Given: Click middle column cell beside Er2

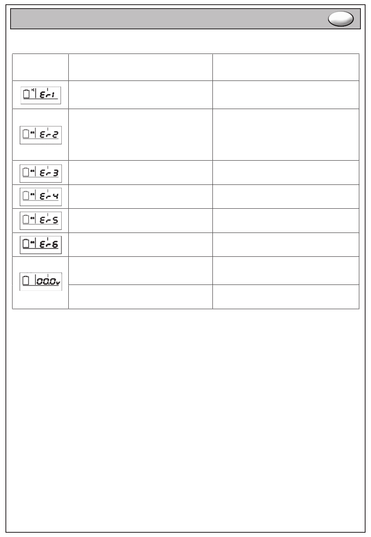Looking at the screenshot, I should [x=141, y=134].
